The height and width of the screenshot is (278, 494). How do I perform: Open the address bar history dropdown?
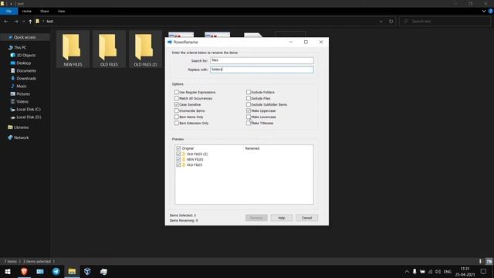tap(381, 22)
